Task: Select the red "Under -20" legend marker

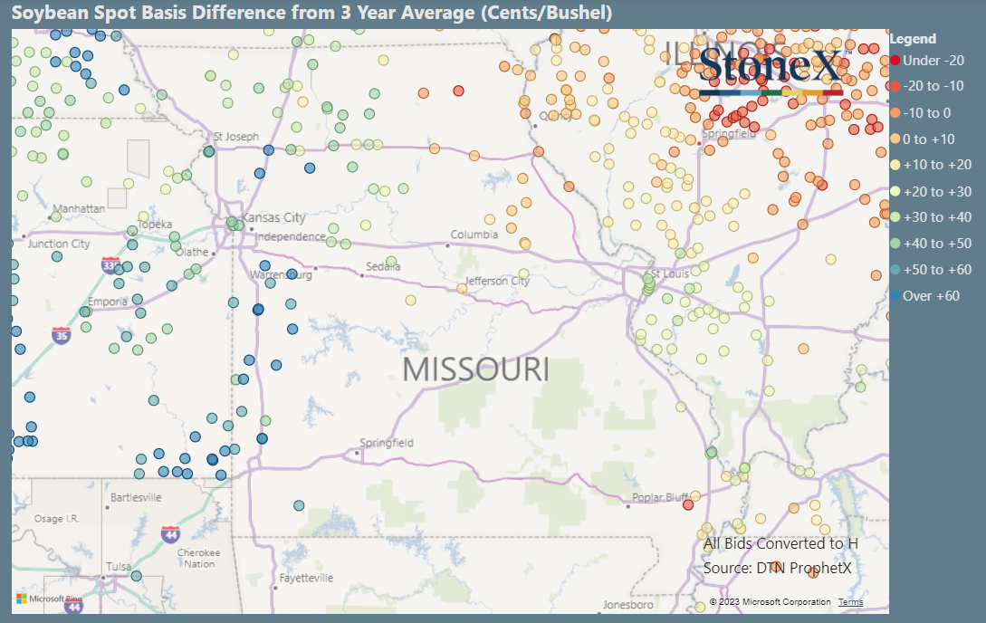Action: tap(896, 61)
